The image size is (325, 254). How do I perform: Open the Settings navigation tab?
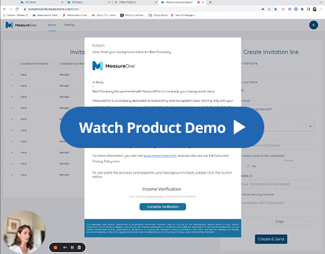click(x=69, y=25)
